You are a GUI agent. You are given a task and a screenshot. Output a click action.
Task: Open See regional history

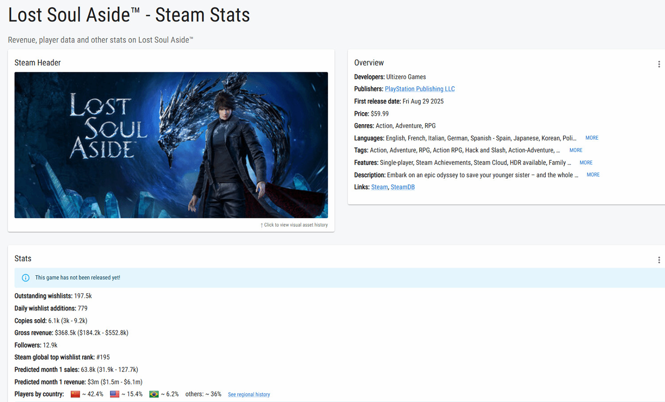click(249, 394)
